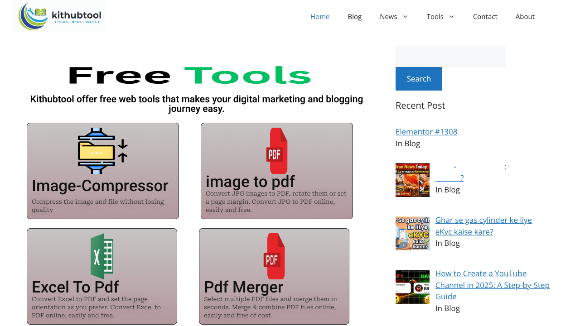The image size is (580, 326).
Task: Open the Blog menu item
Action: point(355,17)
